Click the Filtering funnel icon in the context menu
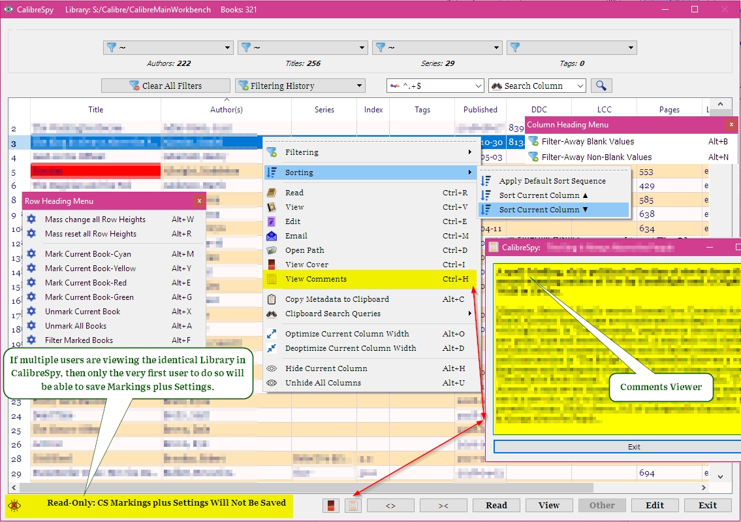 click(x=272, y=152)
